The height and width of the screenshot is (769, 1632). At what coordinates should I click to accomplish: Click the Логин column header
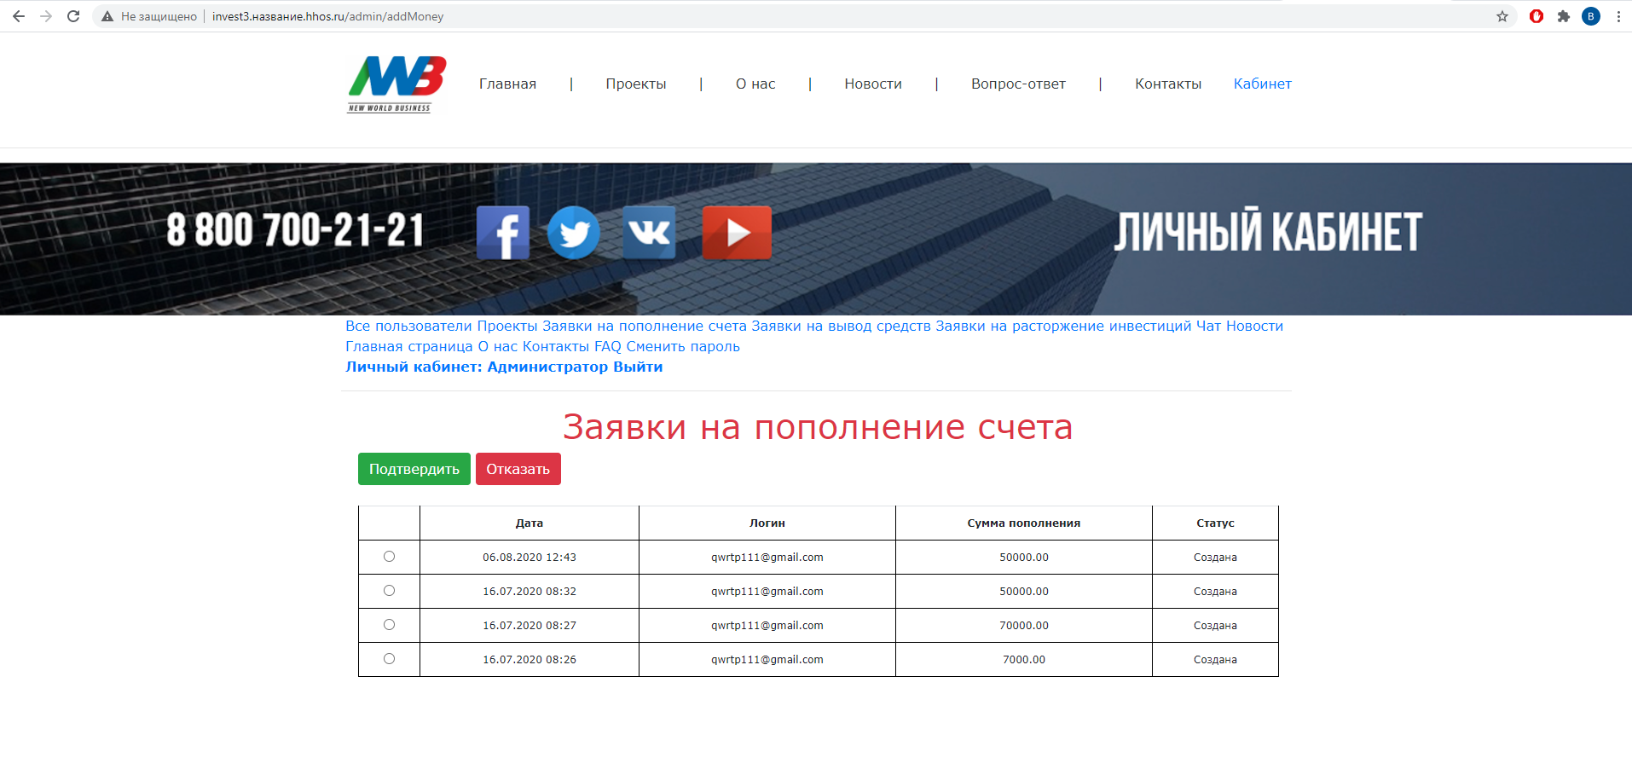[767, 523]
